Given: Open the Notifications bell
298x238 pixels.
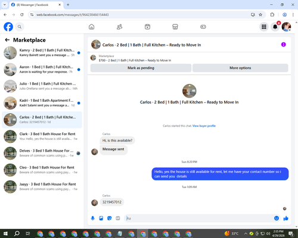Looking at the screenshot, I should [275, 27].
